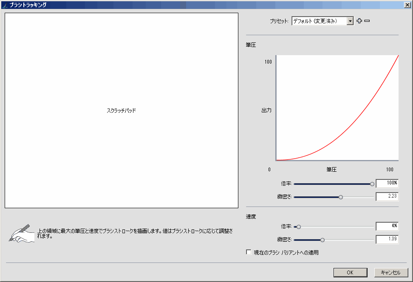
Task: Click the 筆圧 緻密さ 2.23 input field
Action: point(387,196)
